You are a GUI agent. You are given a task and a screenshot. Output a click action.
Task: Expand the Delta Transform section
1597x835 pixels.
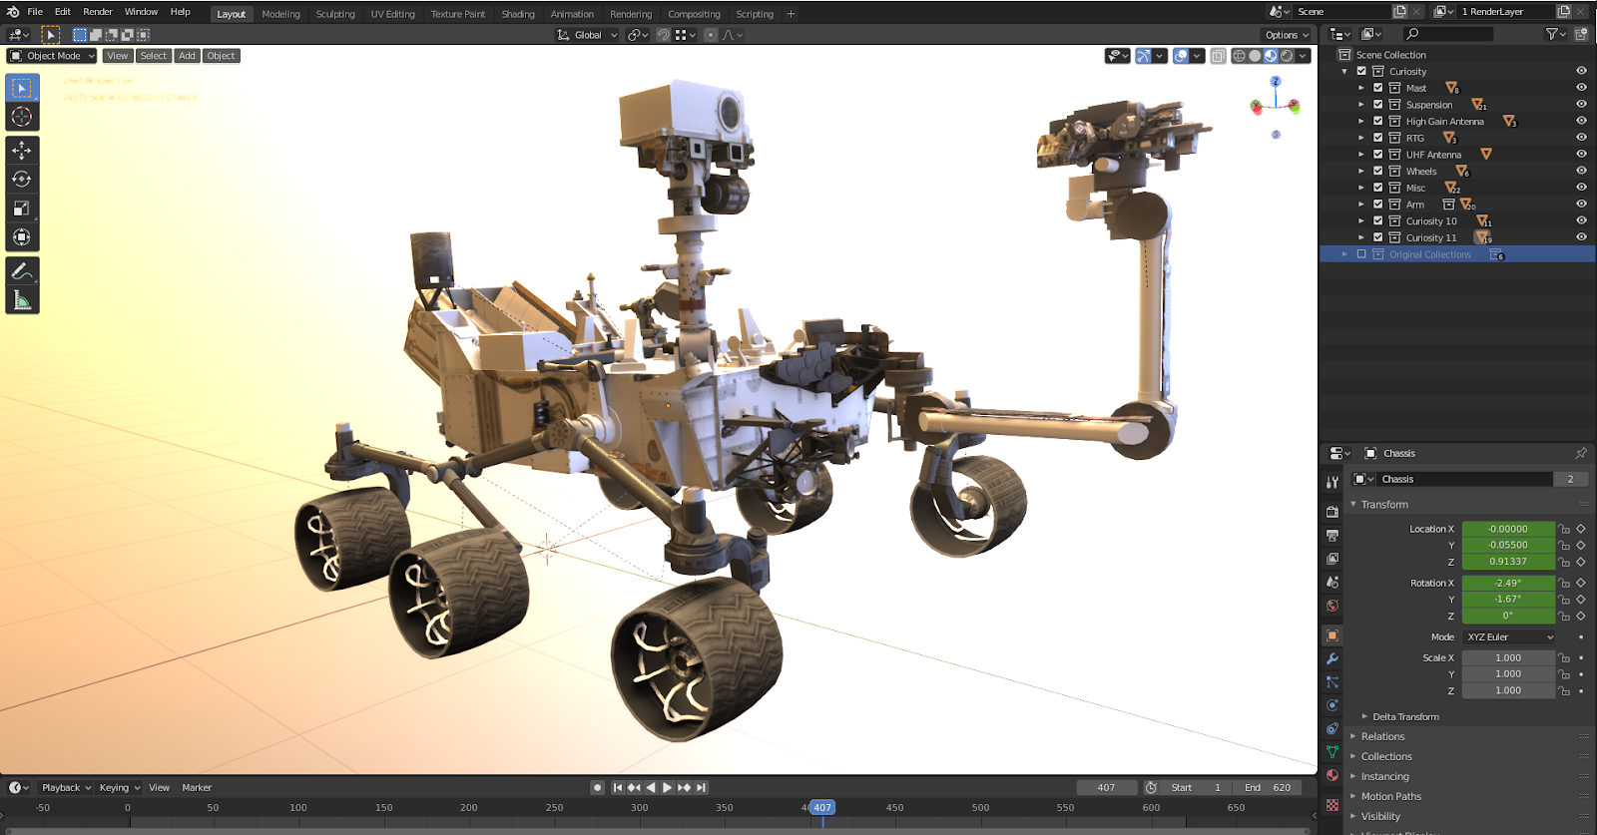pos(1405,716)
